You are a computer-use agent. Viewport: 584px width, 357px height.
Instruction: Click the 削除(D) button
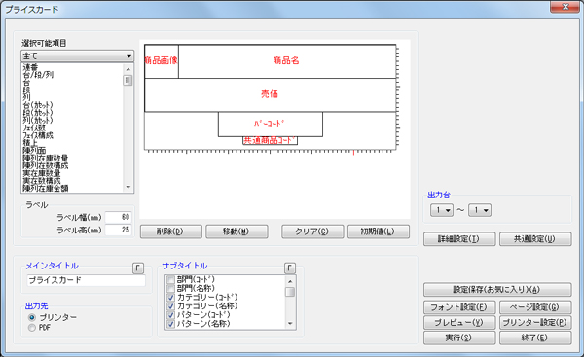(171, 232)
